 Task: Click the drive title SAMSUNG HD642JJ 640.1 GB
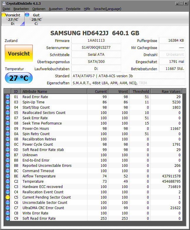(95, 33)
